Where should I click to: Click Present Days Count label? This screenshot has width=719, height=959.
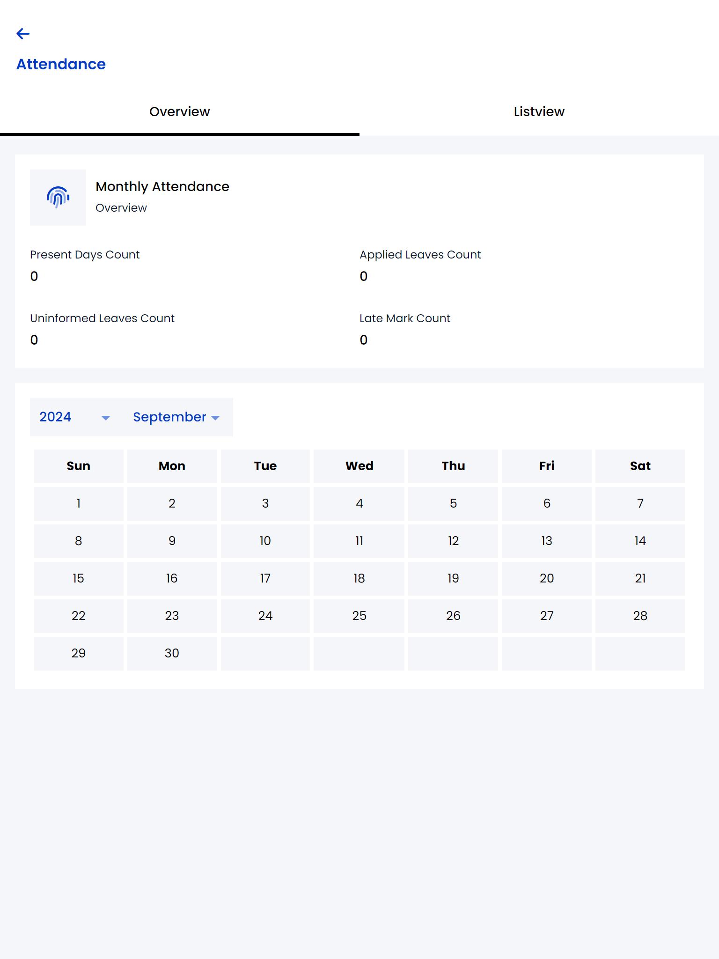(85, 255)
